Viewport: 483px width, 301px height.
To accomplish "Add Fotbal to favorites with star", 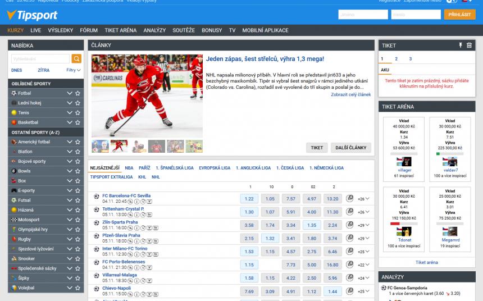I will coord(78,93).
